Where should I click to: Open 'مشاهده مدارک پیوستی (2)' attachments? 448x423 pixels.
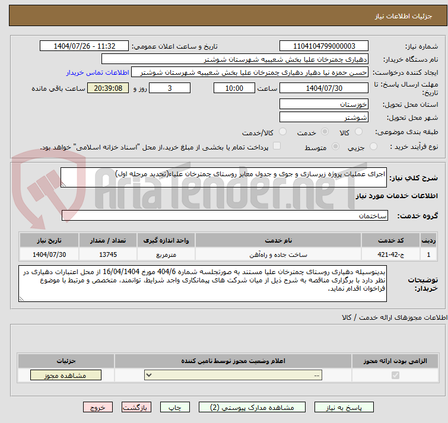click(x=252, y=408)
